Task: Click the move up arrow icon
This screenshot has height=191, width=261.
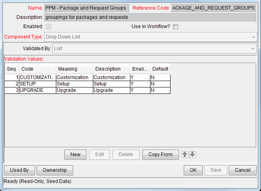Action: pos(185,154)
